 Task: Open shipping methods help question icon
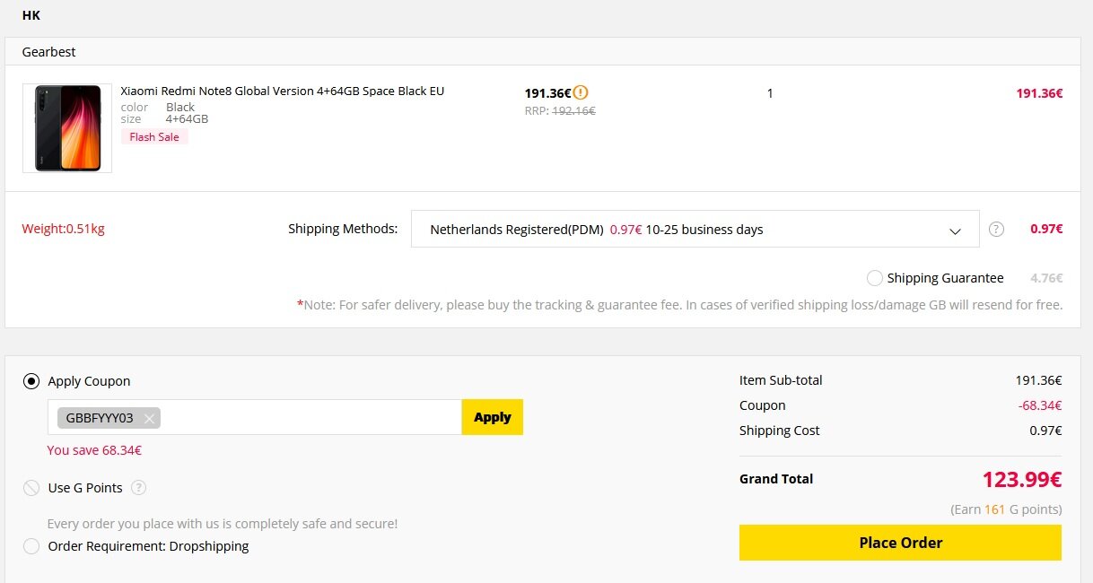[x=996, y=229]
